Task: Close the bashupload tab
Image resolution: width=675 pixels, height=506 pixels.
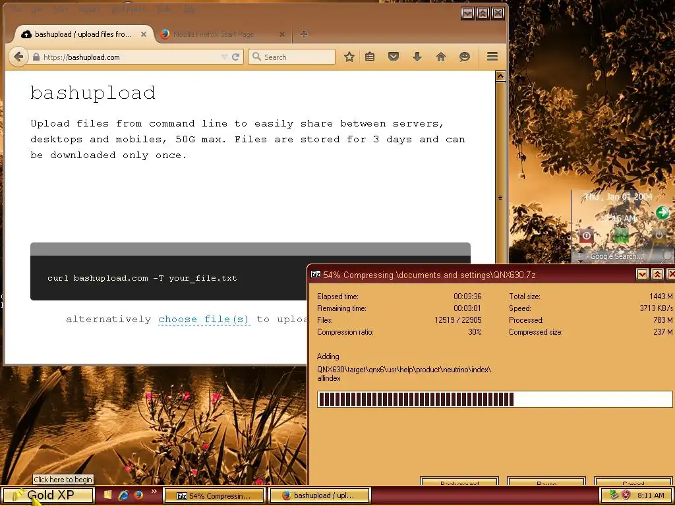Action: tap(144, 34)
